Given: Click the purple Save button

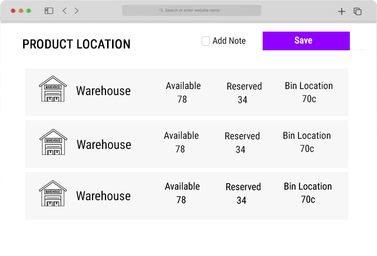Looking at the screenshot, I should point(306,41).
